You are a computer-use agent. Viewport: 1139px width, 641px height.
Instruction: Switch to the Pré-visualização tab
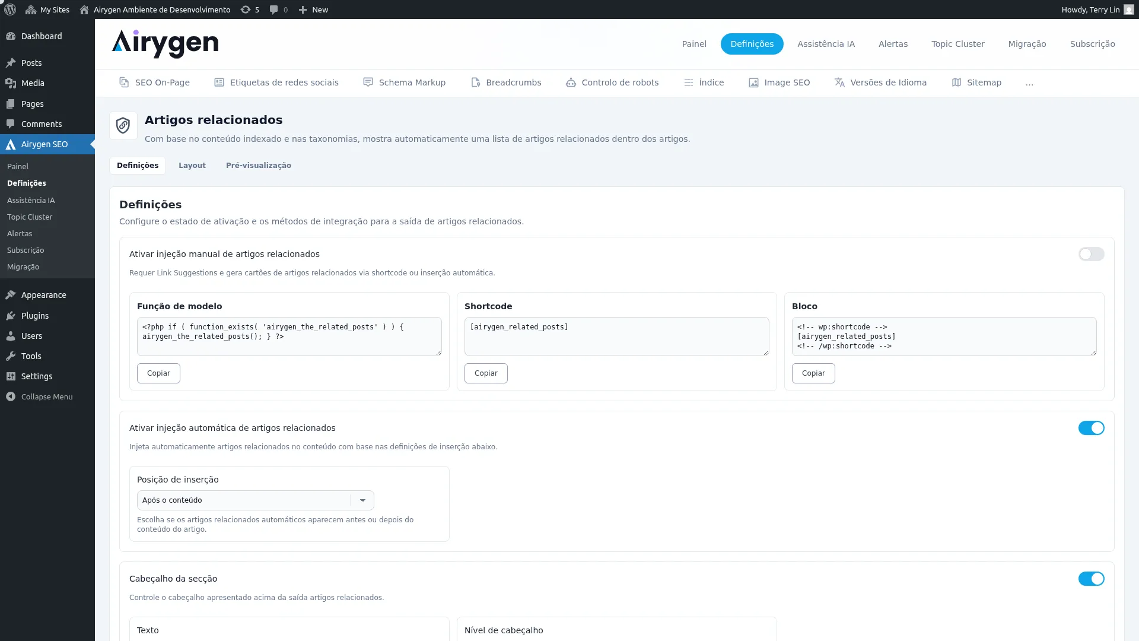[259, 166]
